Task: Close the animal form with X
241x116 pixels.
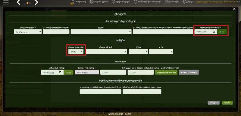Action: coord(234,9)
